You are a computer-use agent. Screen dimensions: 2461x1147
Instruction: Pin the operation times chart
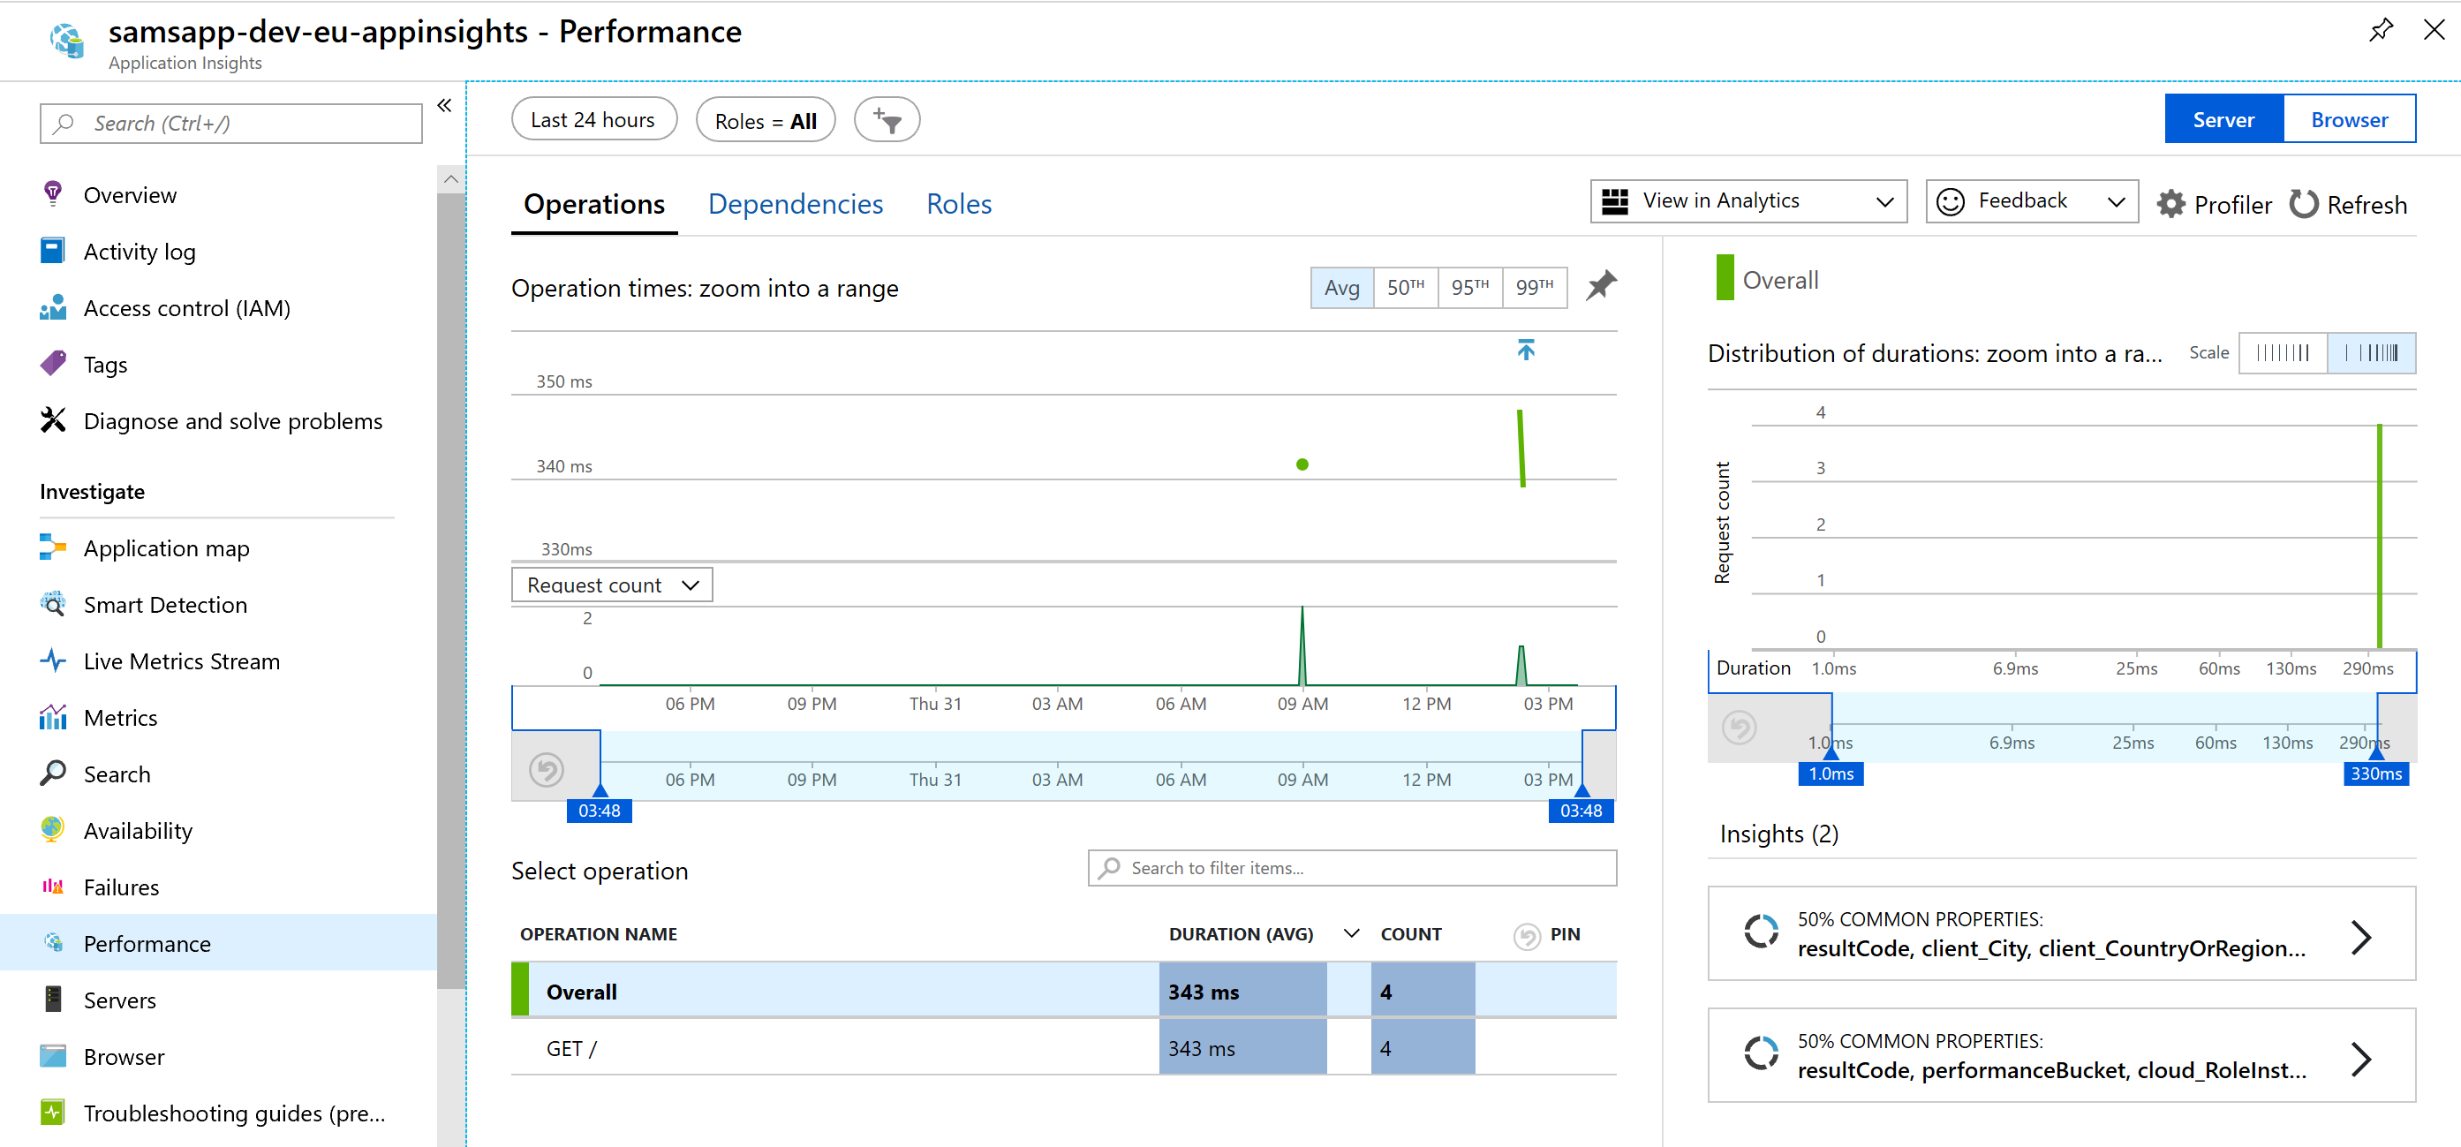pyautogui.click(x=1600, y=286)
